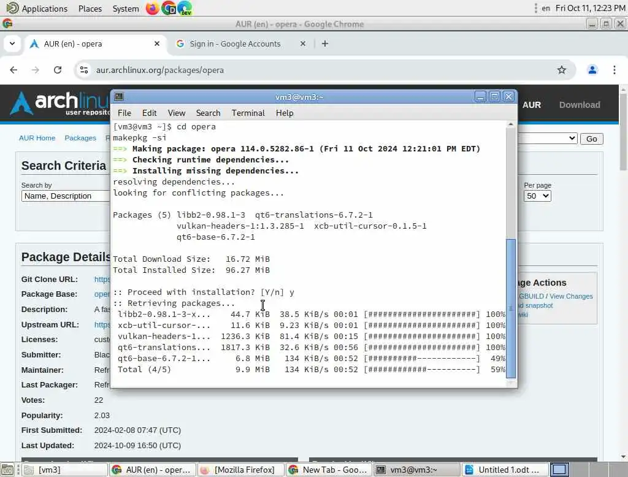The width and height of the screenshot is (628, 477).
Task: Open the Packages link
Action: 80,138
